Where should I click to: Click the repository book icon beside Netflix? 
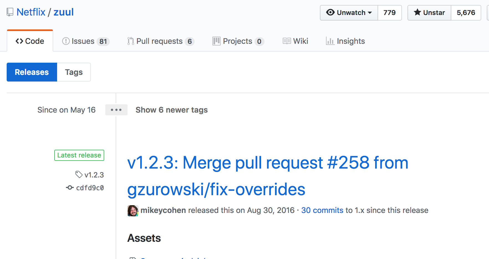click(x=10, y=12)
